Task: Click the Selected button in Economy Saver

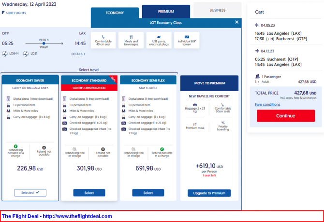Action: tap(30, 192)
